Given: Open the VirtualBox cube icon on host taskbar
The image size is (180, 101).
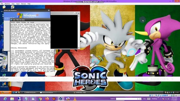Looking at the screenshot, I should 60,99.
